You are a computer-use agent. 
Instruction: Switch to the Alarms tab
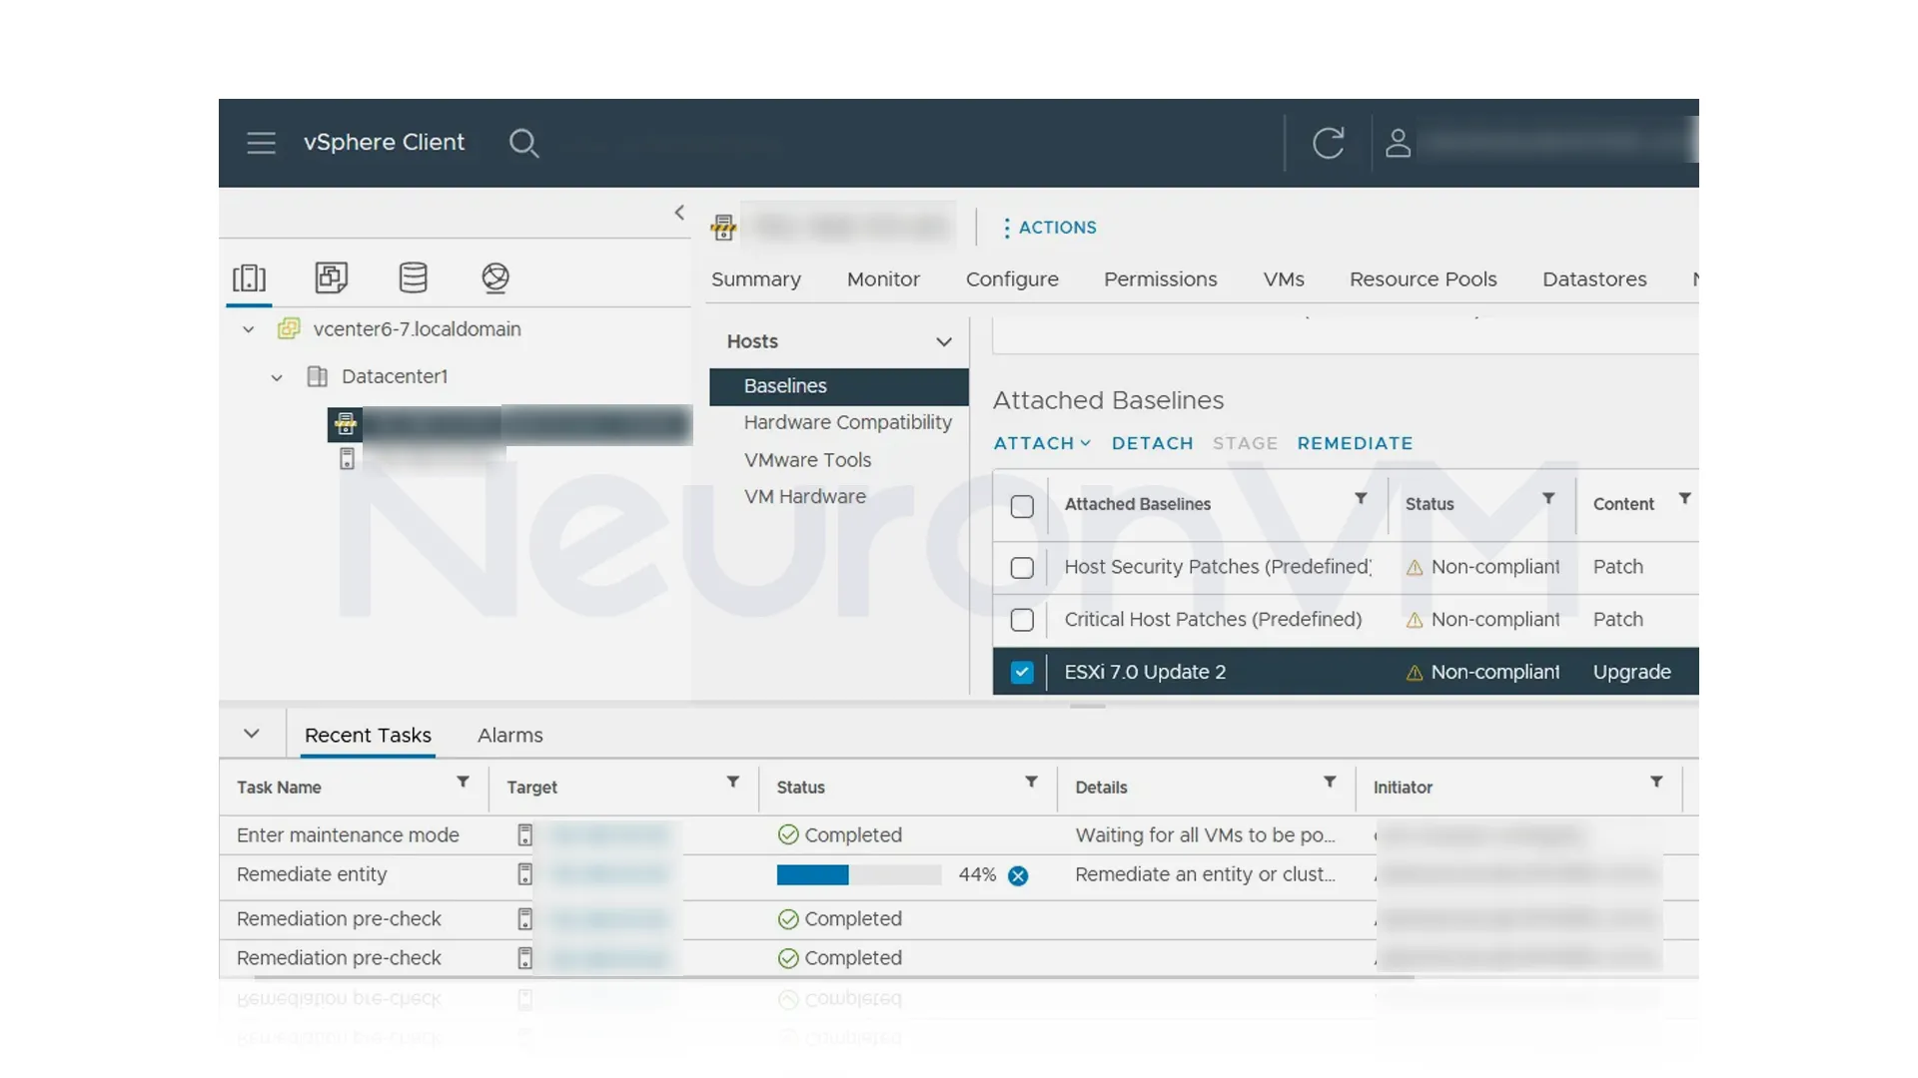pyautogui.click(x=509, y=736)
